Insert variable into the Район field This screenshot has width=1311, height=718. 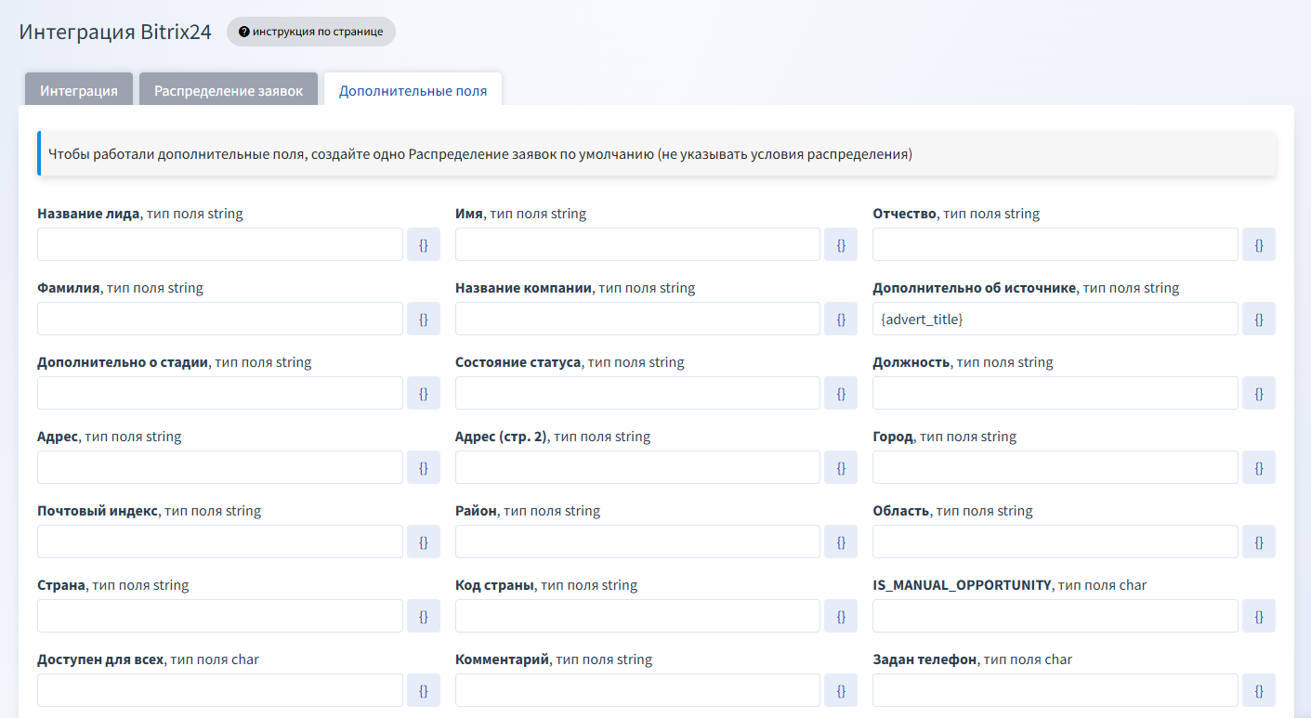coord(841,542)
